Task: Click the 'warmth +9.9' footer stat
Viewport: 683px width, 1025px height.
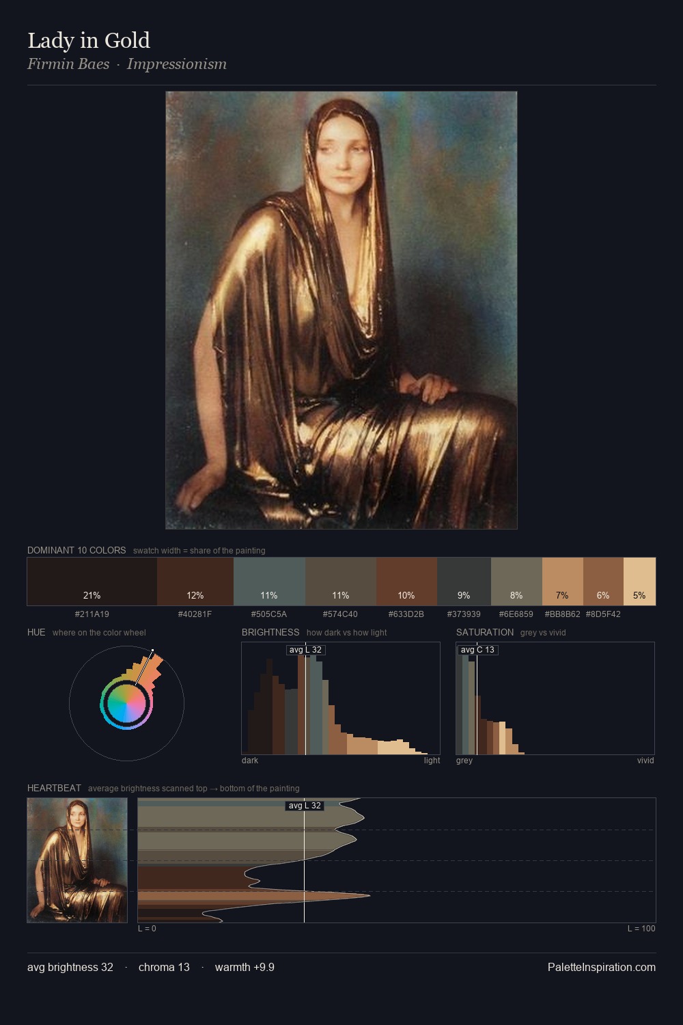Action: pos(245,967)
